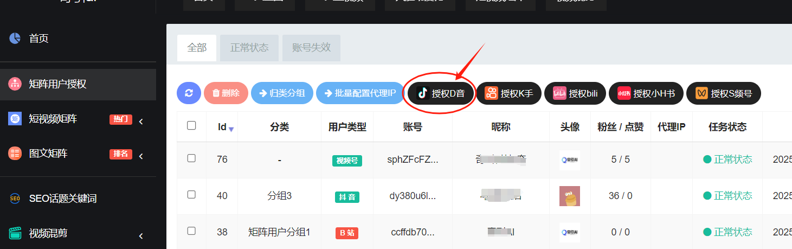Click the 授权K手 button
The width and height of the screenshot is (792, 249).
coord(508,94)
